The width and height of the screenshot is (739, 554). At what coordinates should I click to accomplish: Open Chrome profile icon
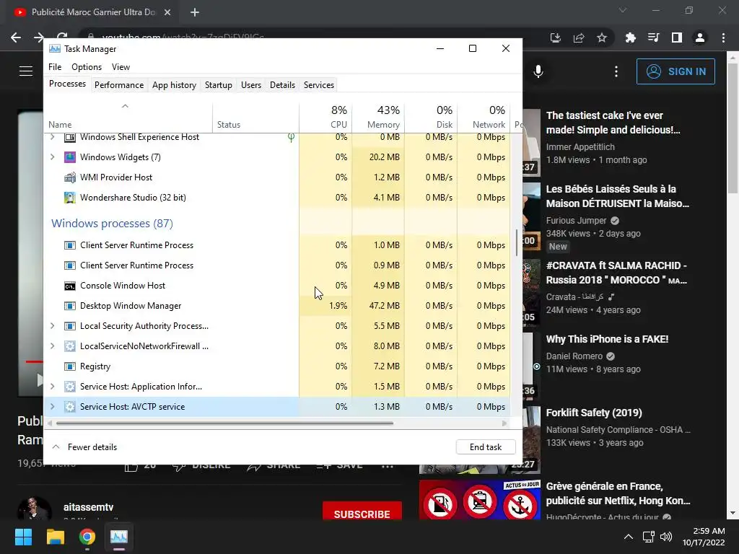[x=700, y=38]
